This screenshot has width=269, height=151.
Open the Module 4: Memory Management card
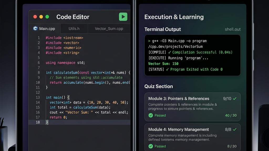(x=193, y=137)
